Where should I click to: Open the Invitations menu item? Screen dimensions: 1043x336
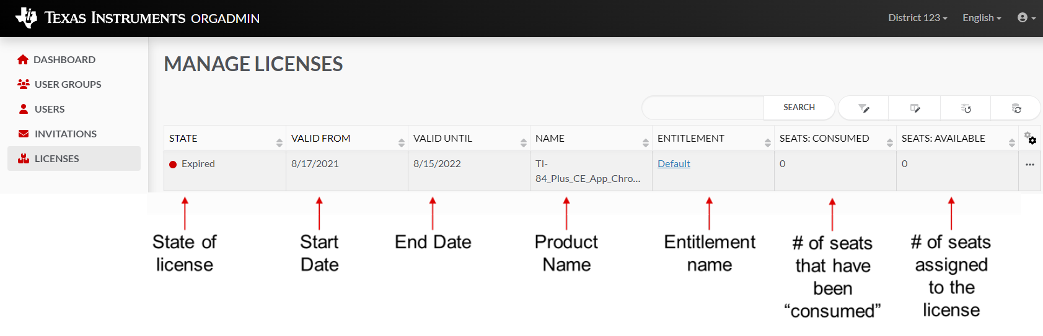[x=65, y=134]
